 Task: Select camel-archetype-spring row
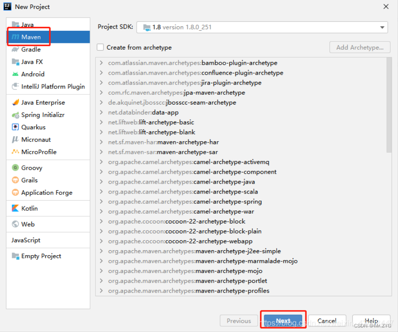pos(241,202)
